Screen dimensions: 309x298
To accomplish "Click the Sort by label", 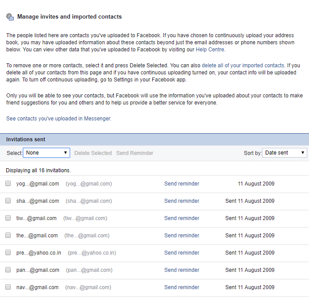I will point(253,153).
